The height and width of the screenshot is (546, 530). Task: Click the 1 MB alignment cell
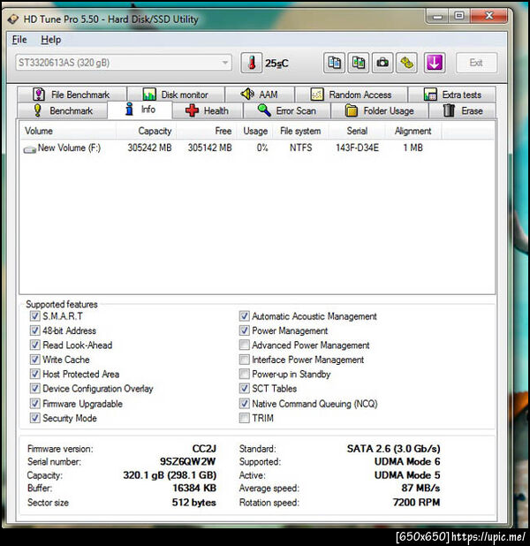click(413, 148)
